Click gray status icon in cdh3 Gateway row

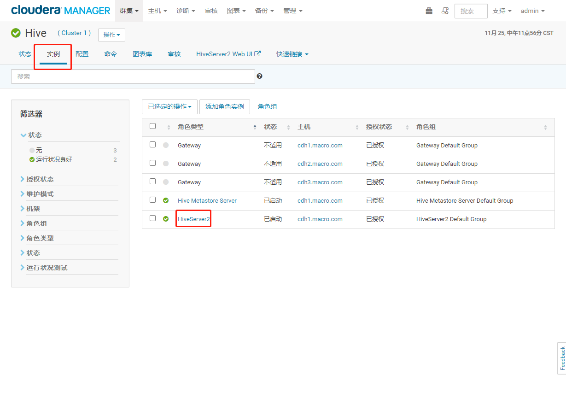(166, 182)
